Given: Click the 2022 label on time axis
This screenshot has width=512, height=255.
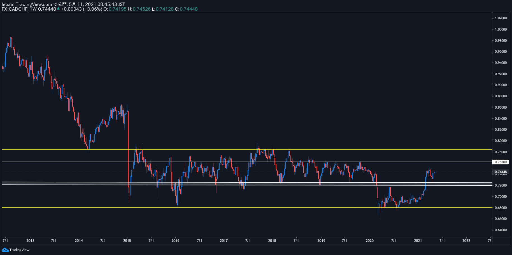Looking at the screenshot, I should click(466, 240).
